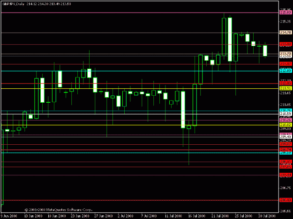The width and height of the screenshot is (293, 219).
Task: Click the red 206.13 price label
Action: point(285,200)
